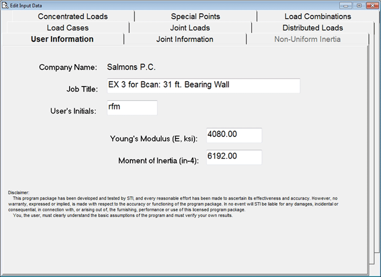
Task: Close the Edit Input Data window
Action: click(372, 5)
